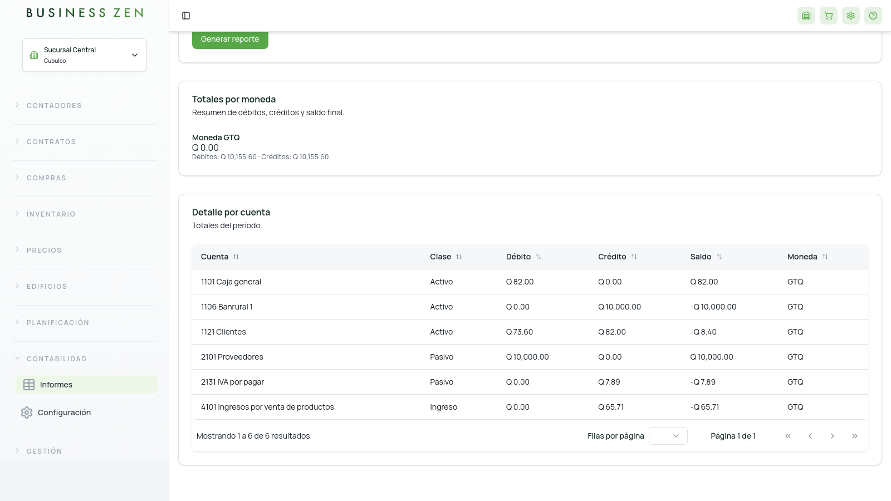Click the Q 7.89 crédito value

coord(609,382)
